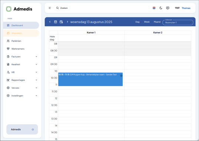Expand the HR submenu chevron
The width and height of the screenshot is (199, 141).
tap(36, 72)
